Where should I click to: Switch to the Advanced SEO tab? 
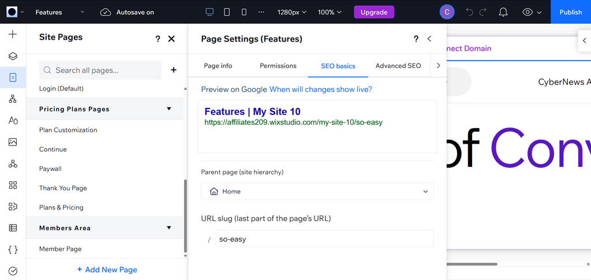398,66
